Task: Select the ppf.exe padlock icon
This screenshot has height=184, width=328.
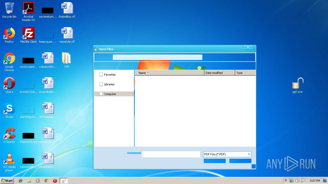Action: pyautogui.click(x=298, y=85)
